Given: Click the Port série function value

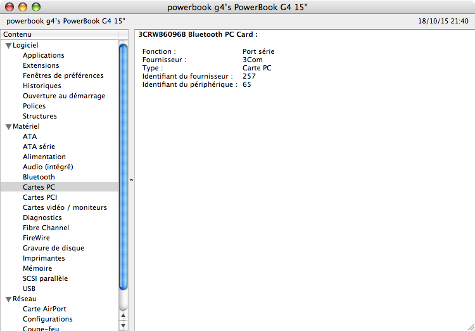Looking at the screenshot, I should tap(258, 51).
